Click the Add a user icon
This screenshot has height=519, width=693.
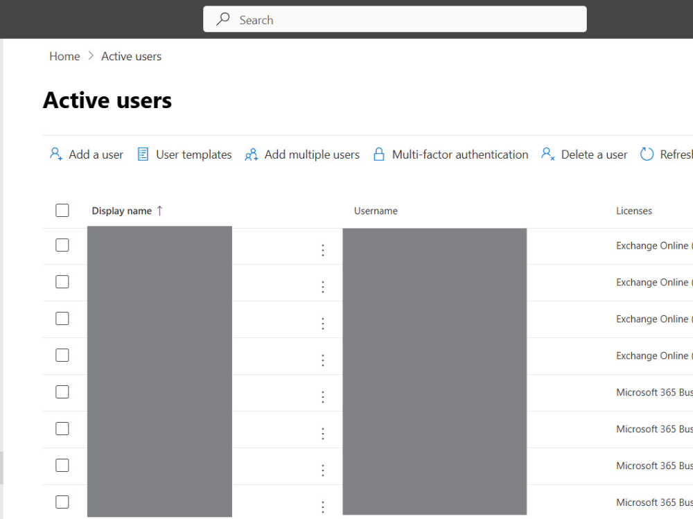[x=56, y=155]
